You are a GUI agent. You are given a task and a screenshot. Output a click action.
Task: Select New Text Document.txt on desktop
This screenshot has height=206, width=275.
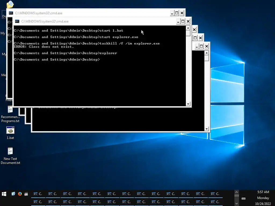point(10,156)
